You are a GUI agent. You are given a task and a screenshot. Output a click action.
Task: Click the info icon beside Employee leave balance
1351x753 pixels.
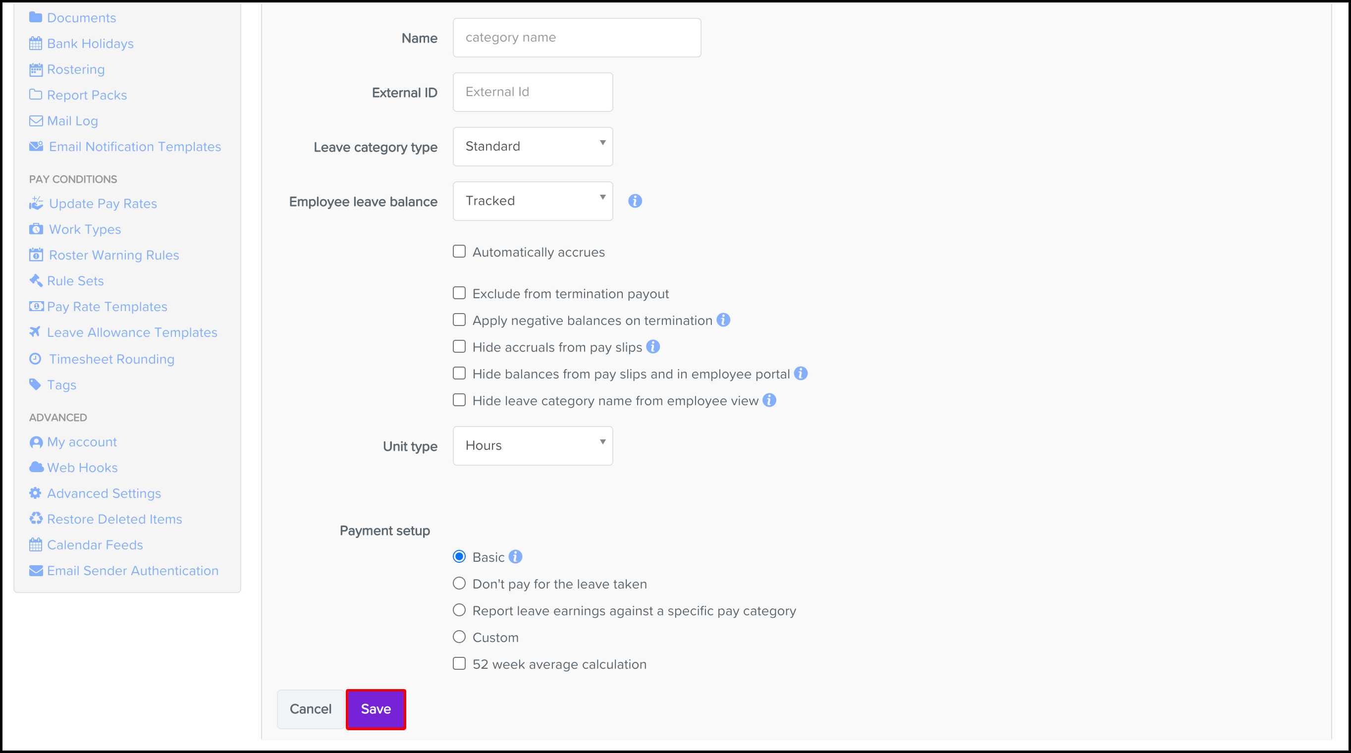[635, 201]
